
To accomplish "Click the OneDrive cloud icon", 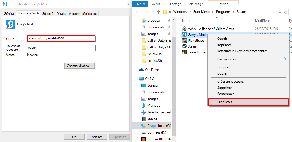I will tap(141, 70).
